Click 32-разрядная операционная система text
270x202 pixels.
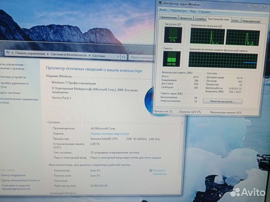(x=115, y=153)
